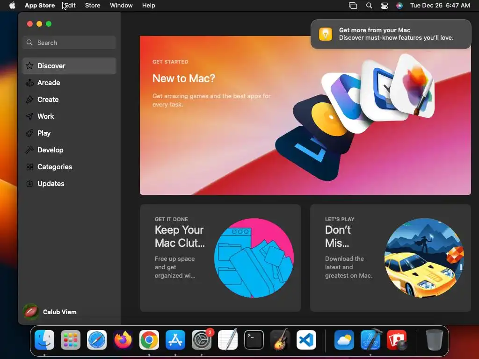This screenshot has height=359, width=479.
Task: Open Photo Booth from the Dock
Action: 397,340
